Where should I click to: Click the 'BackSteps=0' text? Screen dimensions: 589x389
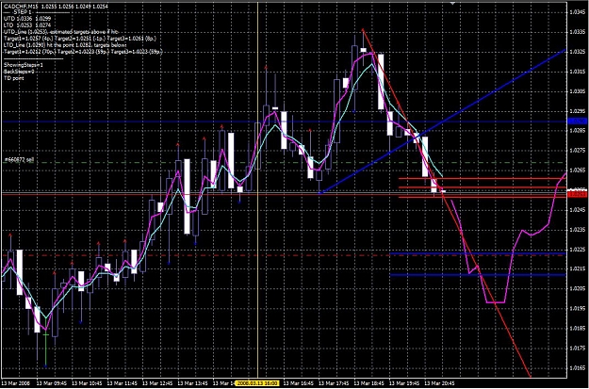pos(19,72)
